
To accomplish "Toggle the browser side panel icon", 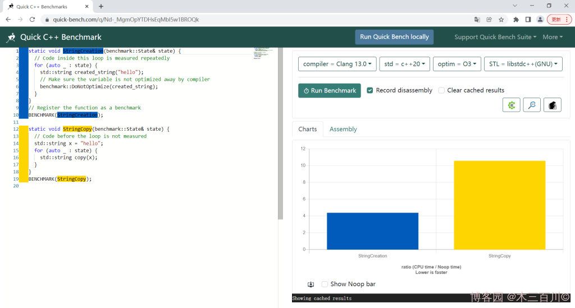I will [x=528, y=19].
